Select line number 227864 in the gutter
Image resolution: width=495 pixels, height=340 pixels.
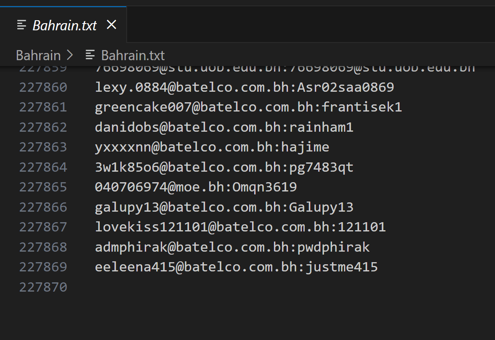click(x=43, y=167)
